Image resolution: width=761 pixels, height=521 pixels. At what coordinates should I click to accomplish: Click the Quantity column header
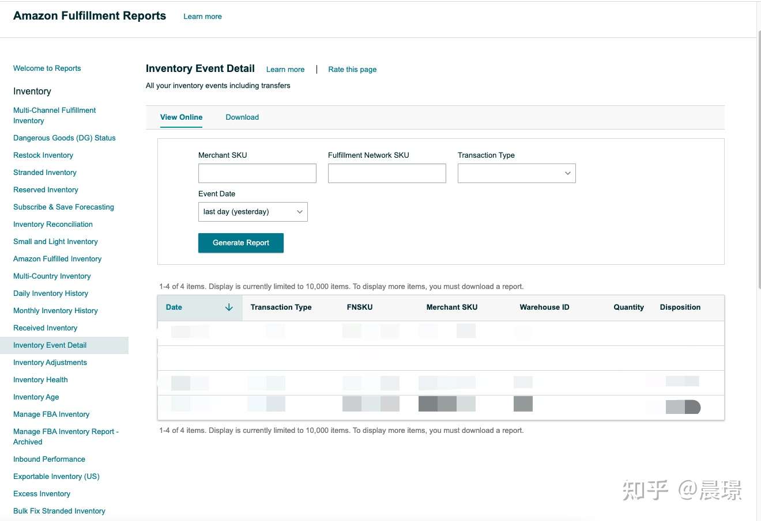[628, 307]
